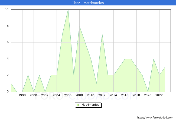Click the 1998 x-axis label

[22, 95]
